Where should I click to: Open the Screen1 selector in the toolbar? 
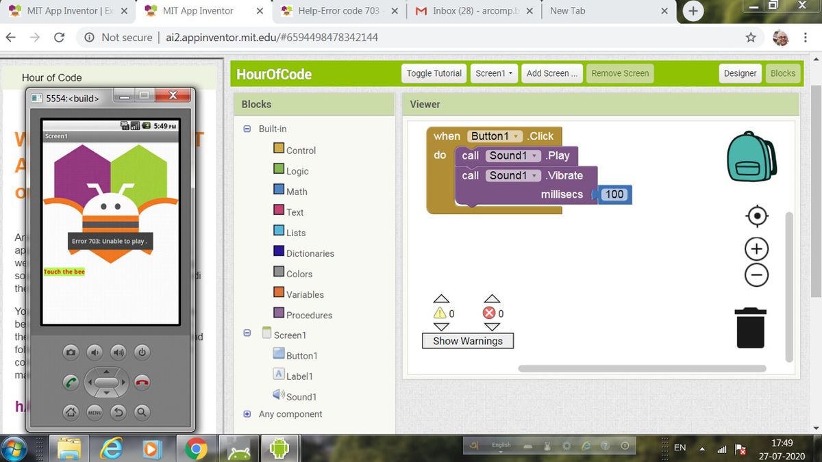[x=493, y=73]
